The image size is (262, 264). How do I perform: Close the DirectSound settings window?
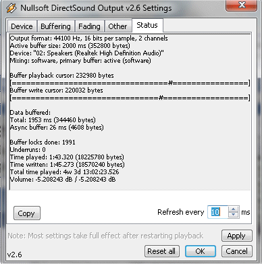click(x=242, y=5)
